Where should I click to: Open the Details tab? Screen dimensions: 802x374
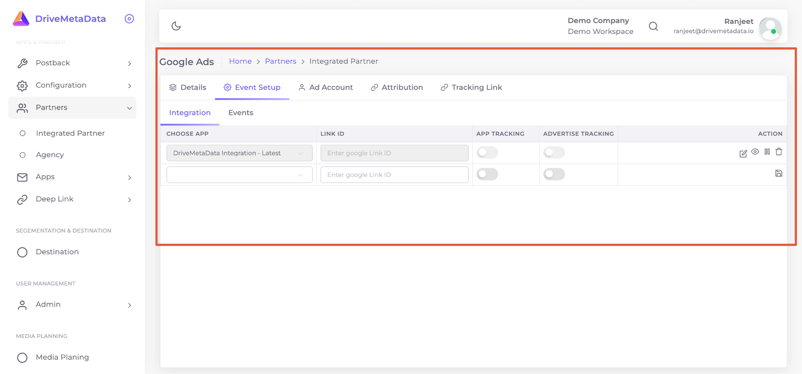(188, 87)
